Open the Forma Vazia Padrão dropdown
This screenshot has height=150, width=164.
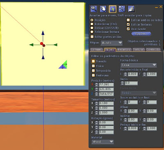click(139, 93)
